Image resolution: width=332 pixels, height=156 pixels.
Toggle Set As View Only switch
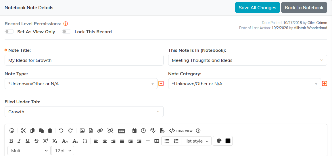[9, 31]
